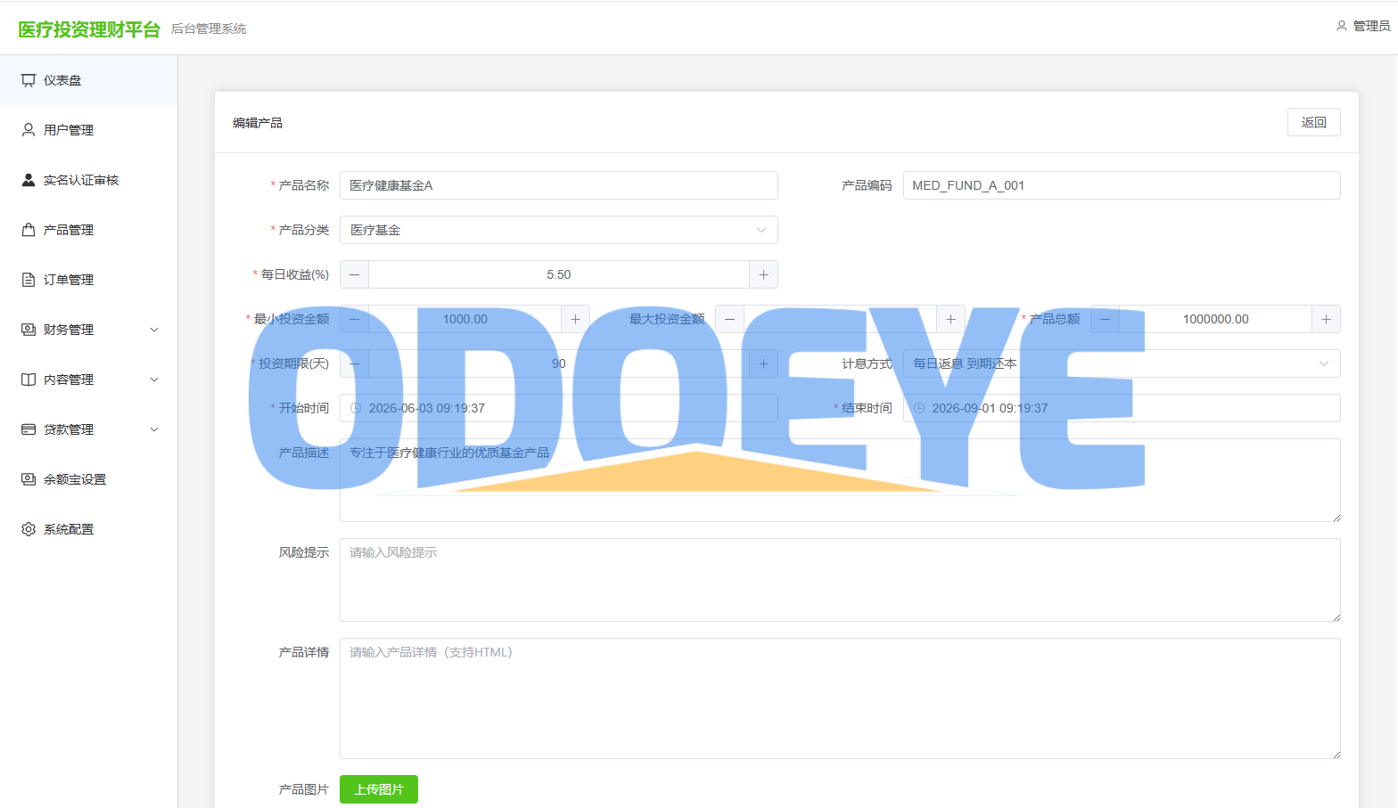This screenshot has height=808, width=1398.
Task: Click the 每日收益 value 5.50 field
Action: click(559, 274)
